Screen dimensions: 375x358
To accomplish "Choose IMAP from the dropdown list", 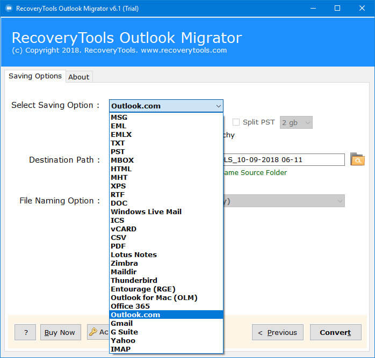I will (166, 349).
